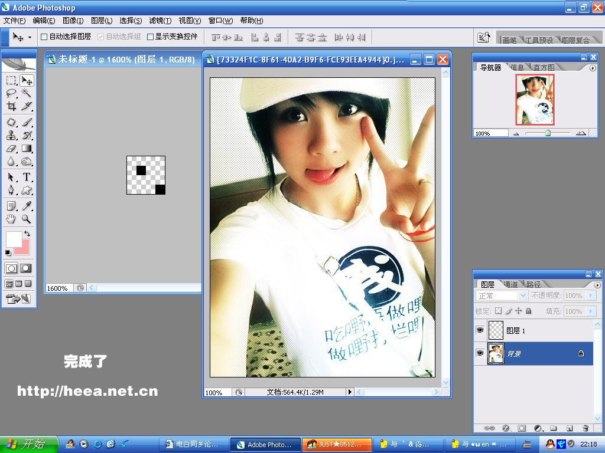This screenshot has height=453, width=605.
Task: Open the blend mode 正常 dropdown
Action: 502,296
